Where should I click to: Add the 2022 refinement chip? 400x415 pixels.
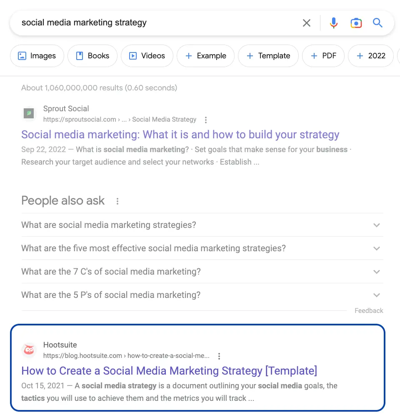point(370,56)
